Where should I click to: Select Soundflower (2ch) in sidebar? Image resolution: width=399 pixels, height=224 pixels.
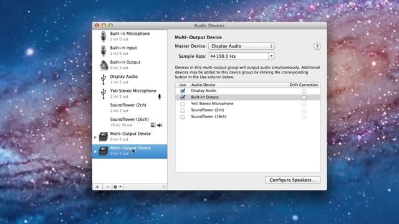point(130,108)
